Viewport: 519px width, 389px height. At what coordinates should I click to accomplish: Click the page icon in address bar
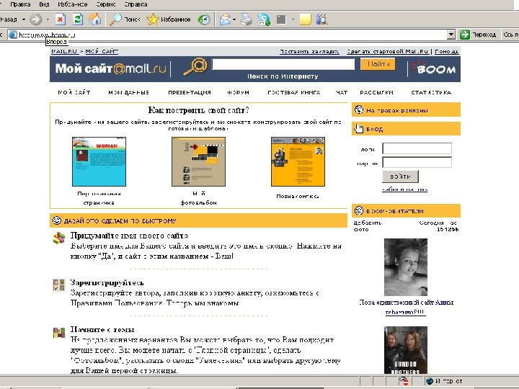point(12,35)
